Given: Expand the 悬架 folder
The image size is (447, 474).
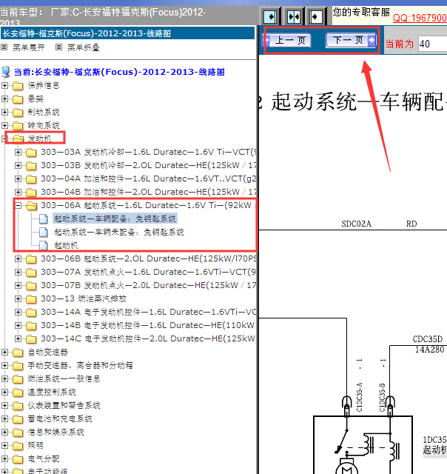Looking at the screenshot, I should [x=4, y=99].
